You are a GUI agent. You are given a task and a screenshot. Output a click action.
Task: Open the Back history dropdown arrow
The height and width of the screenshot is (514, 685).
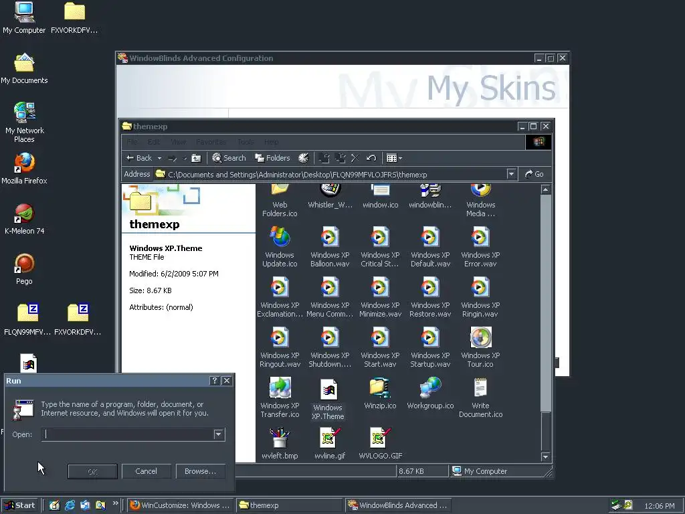[159, 158]
